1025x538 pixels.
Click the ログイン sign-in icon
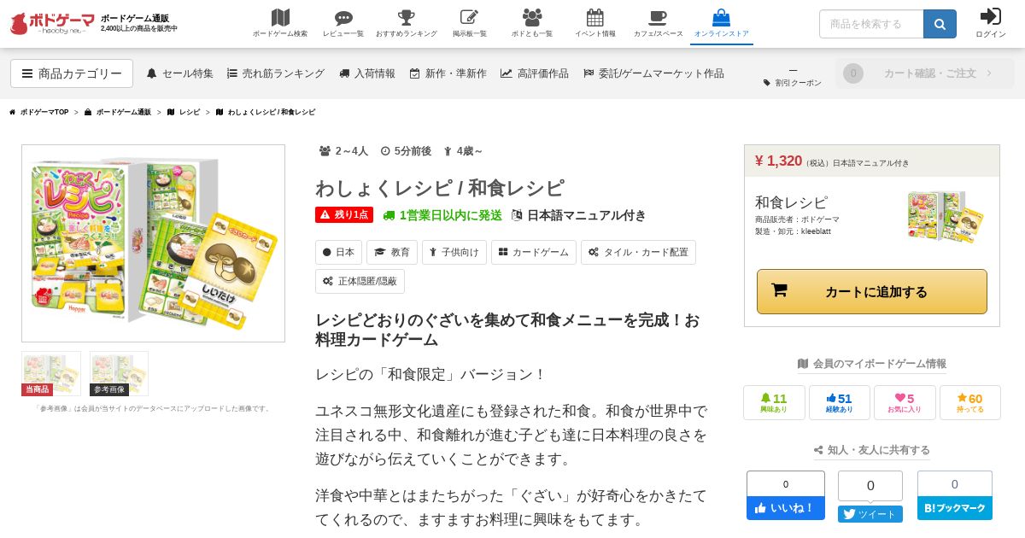click(991, 23)
